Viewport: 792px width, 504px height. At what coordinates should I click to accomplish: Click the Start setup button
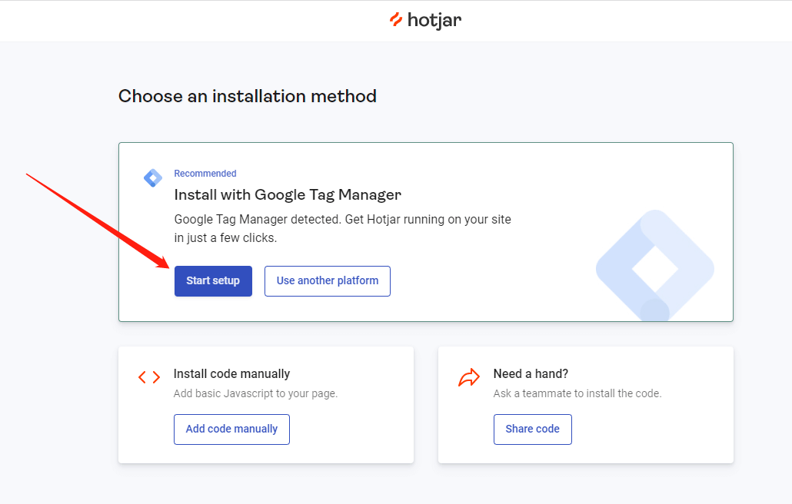click(x=213, y=281)
